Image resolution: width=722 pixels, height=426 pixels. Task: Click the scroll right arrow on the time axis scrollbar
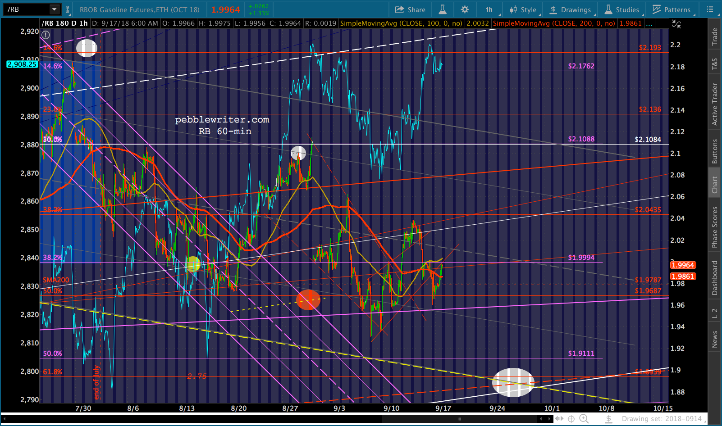point(549,419)
